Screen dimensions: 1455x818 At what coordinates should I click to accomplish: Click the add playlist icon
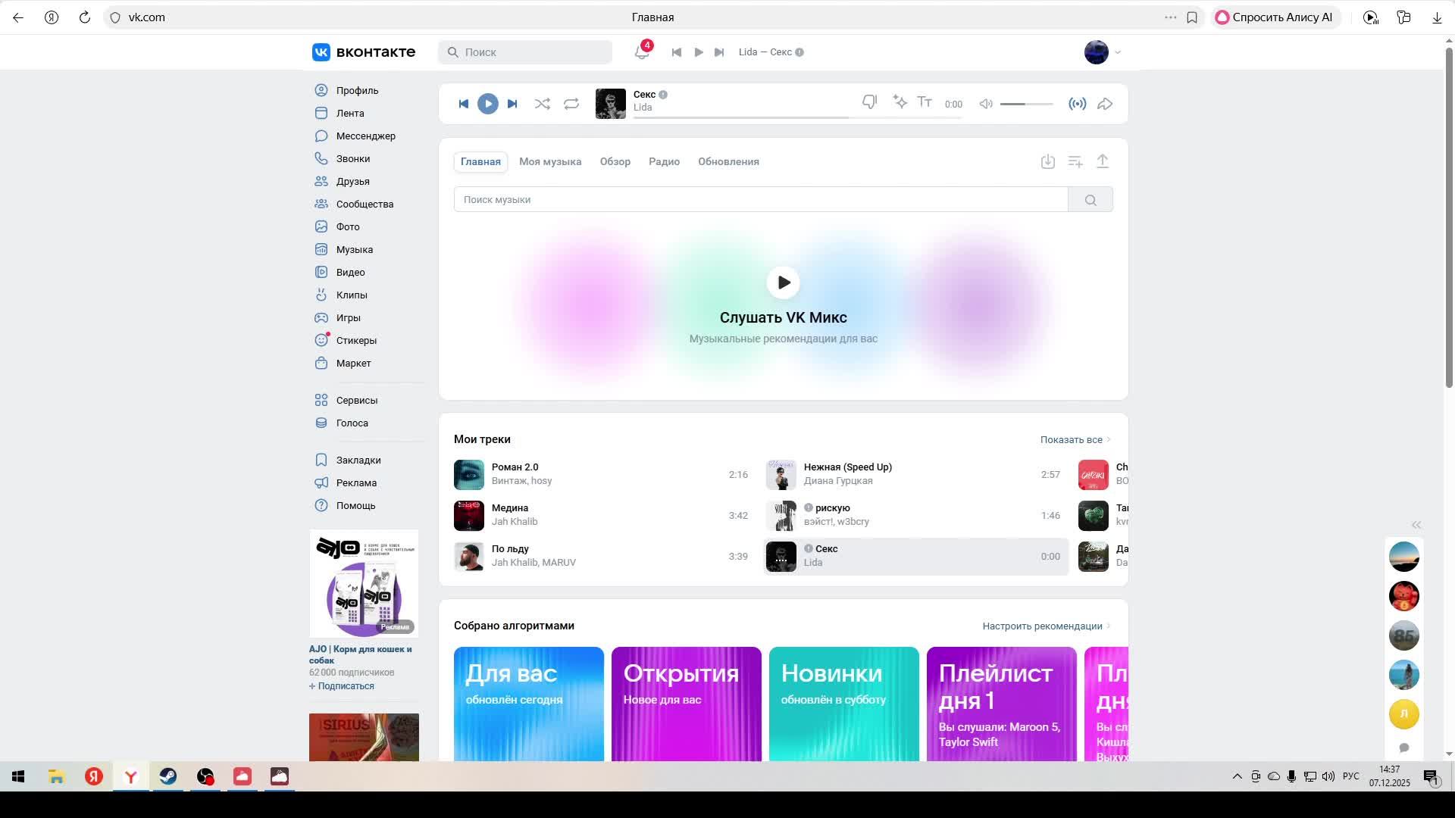[x=1075, y=161]
